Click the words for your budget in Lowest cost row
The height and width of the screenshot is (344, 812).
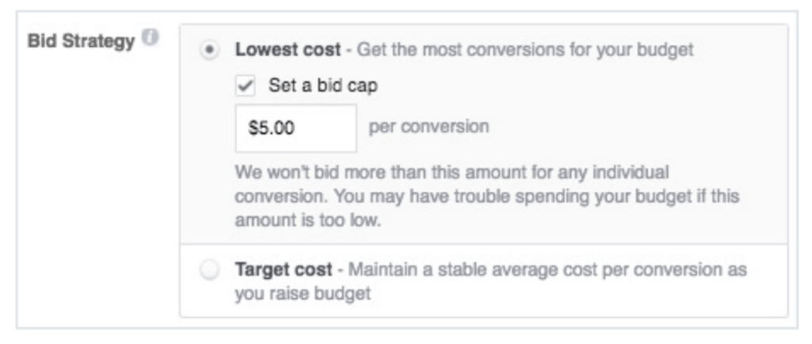click(623, 51)
